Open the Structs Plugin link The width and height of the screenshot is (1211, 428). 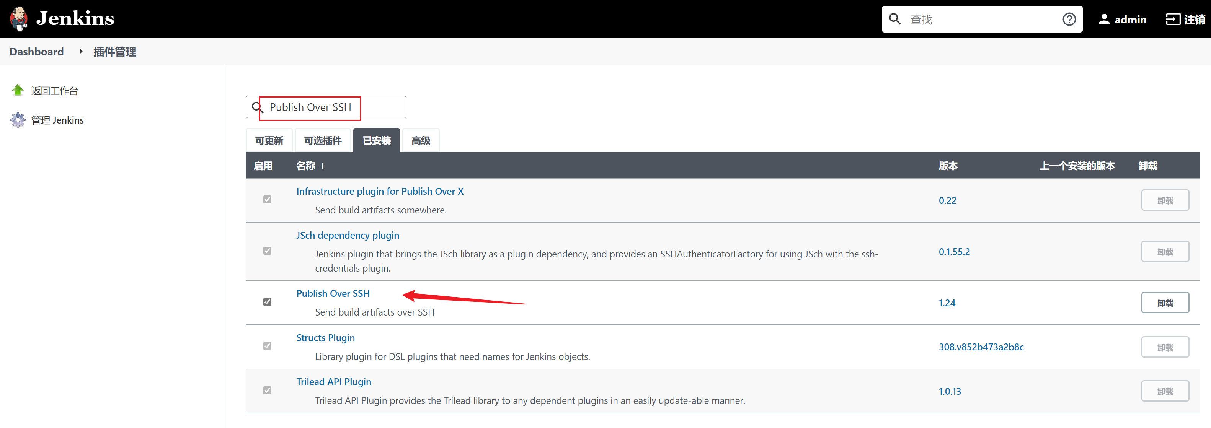coord(325,338)
